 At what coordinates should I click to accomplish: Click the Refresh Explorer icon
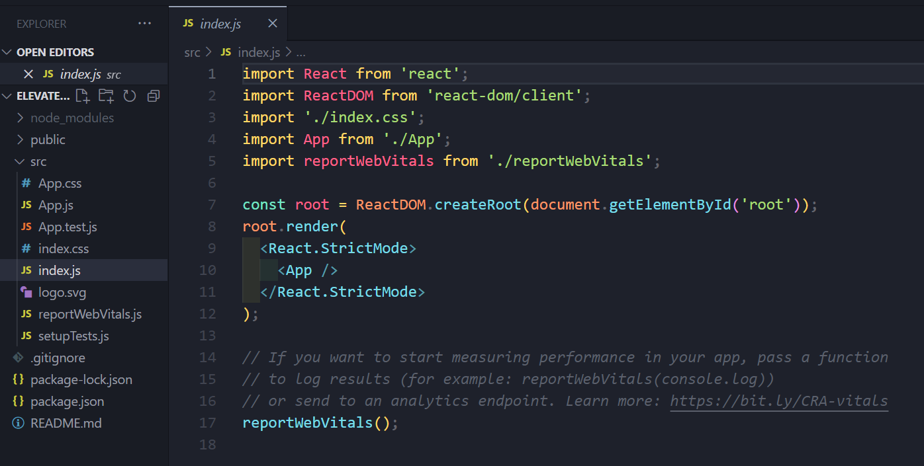130,97
